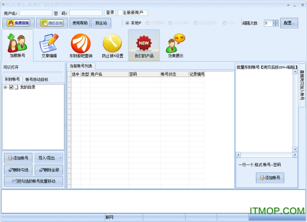
Task: Select the 我的目录 tree item
Action: [28, 87]
